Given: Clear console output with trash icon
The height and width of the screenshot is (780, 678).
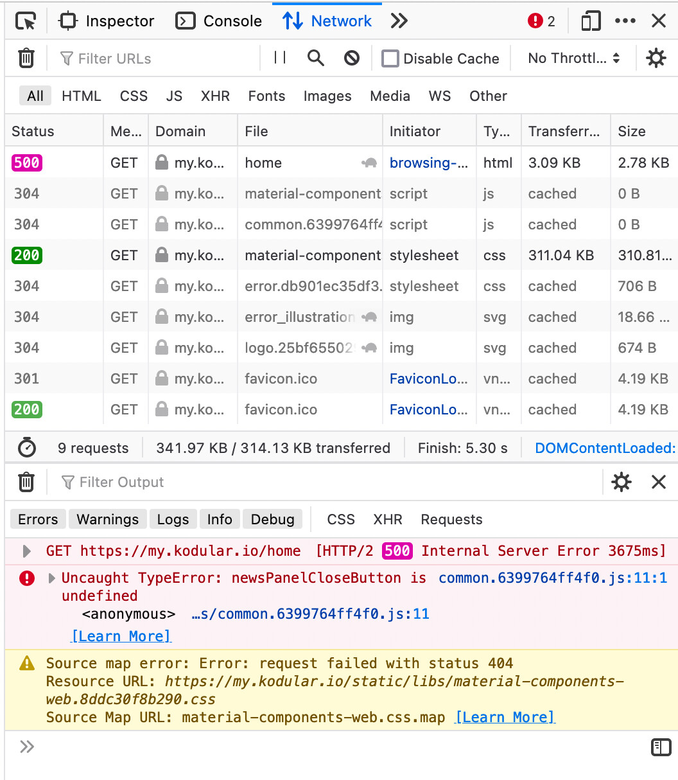Looking at the screenshot, I should pyautogui.click(x=26, y=482).
